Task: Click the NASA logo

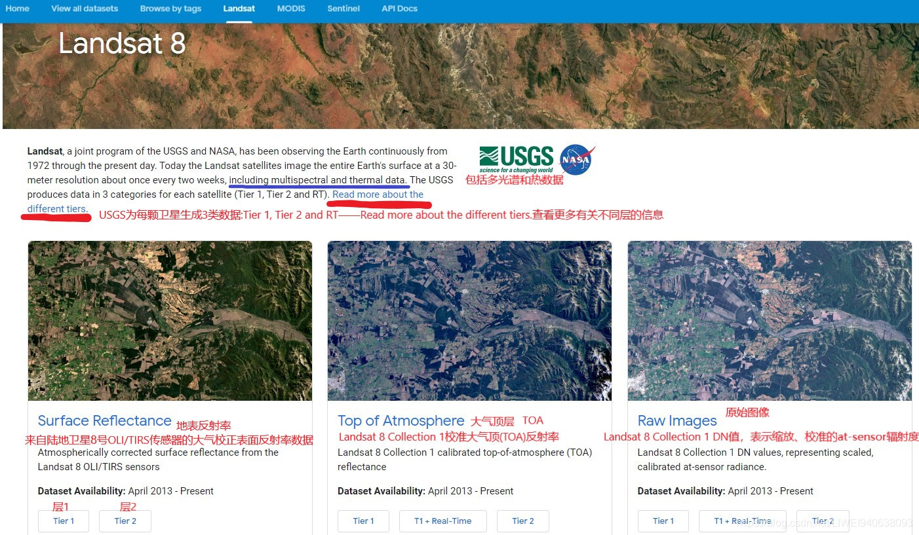Action: 577,160
